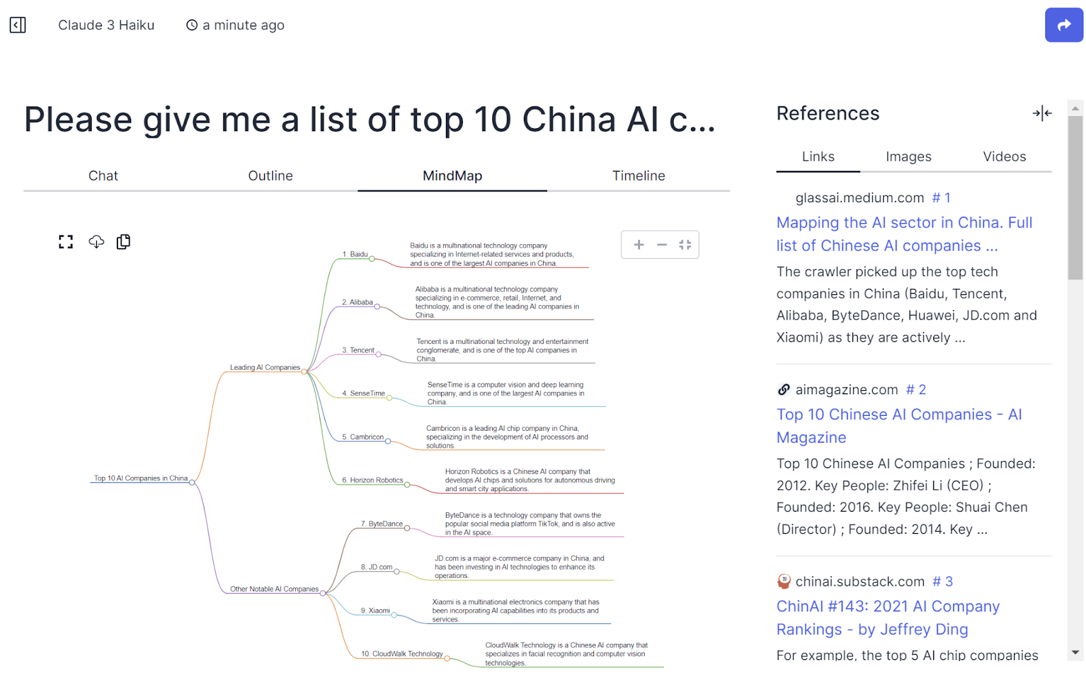The width and height of the screenshot is (1086, 675).
Task: Click chinai.substack.com favicon
Action: coord(784,581)
